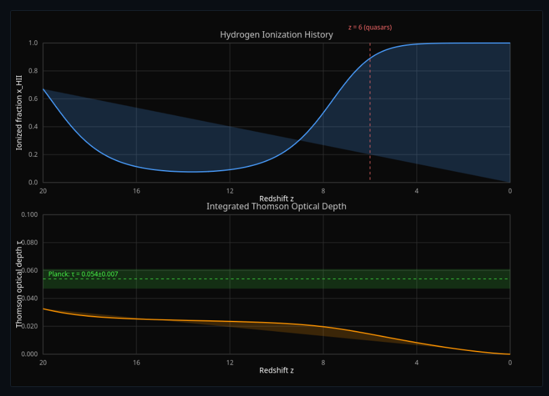Click the red dashed z = 6 vertical marker line
Image resolution: width=549 pixels, height=396 pixels.
[370, 120]
